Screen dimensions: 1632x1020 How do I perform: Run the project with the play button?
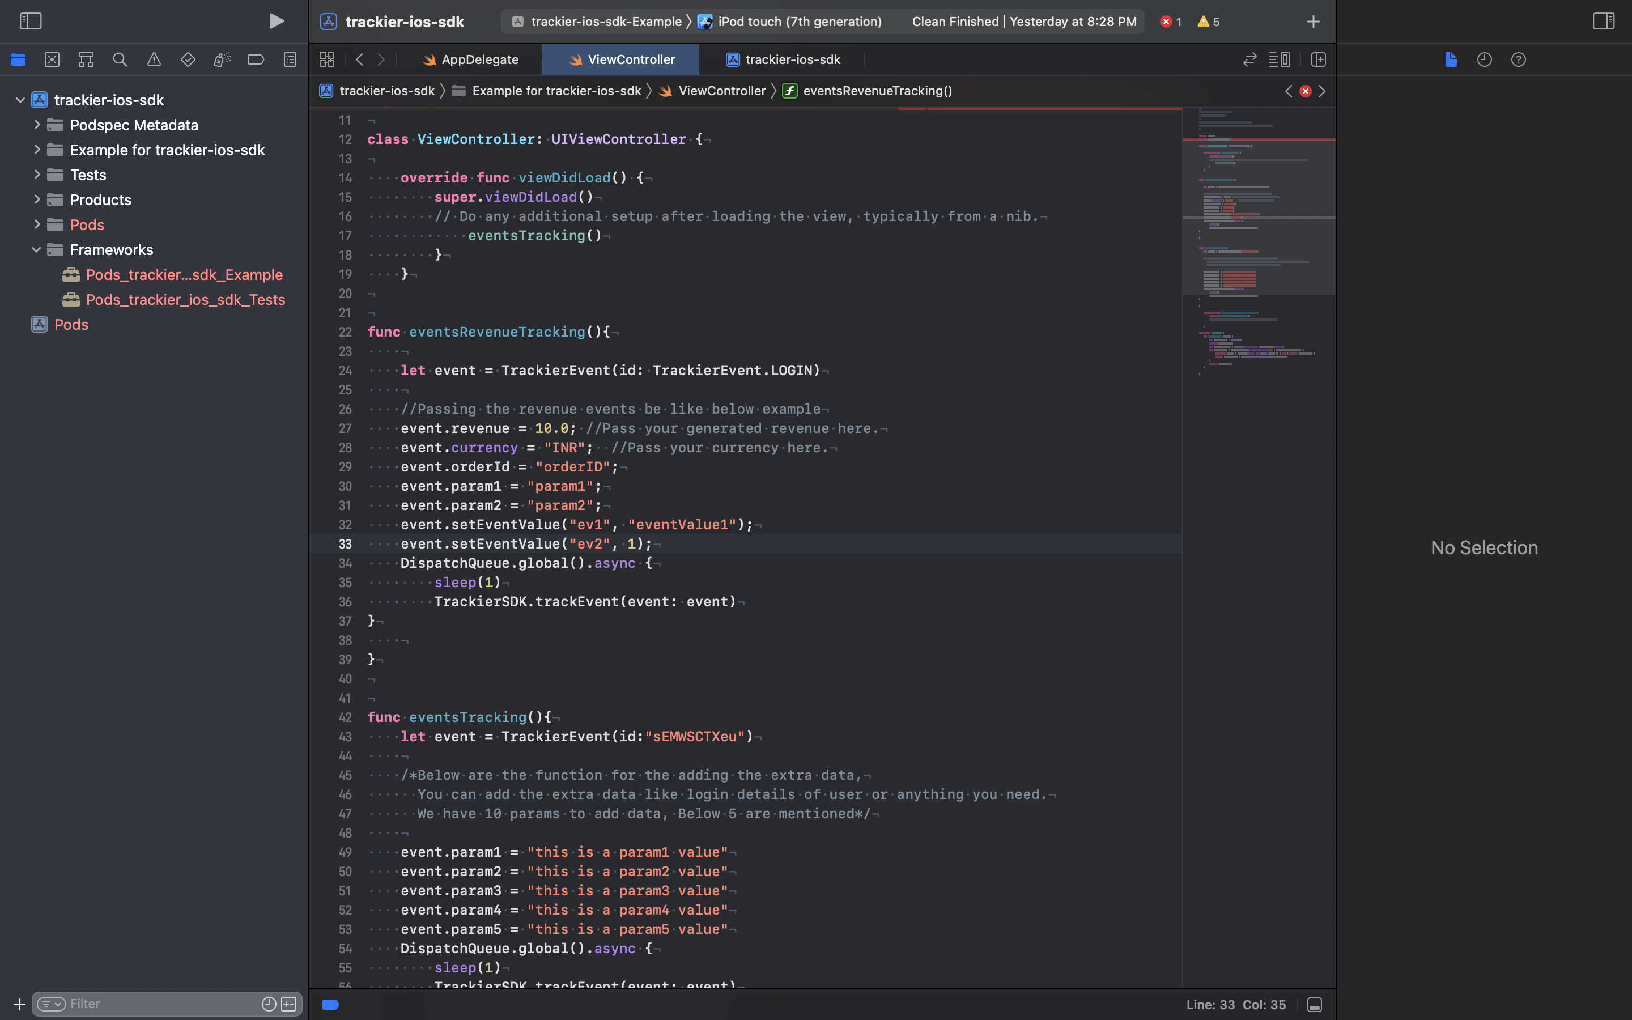(276, 21)
